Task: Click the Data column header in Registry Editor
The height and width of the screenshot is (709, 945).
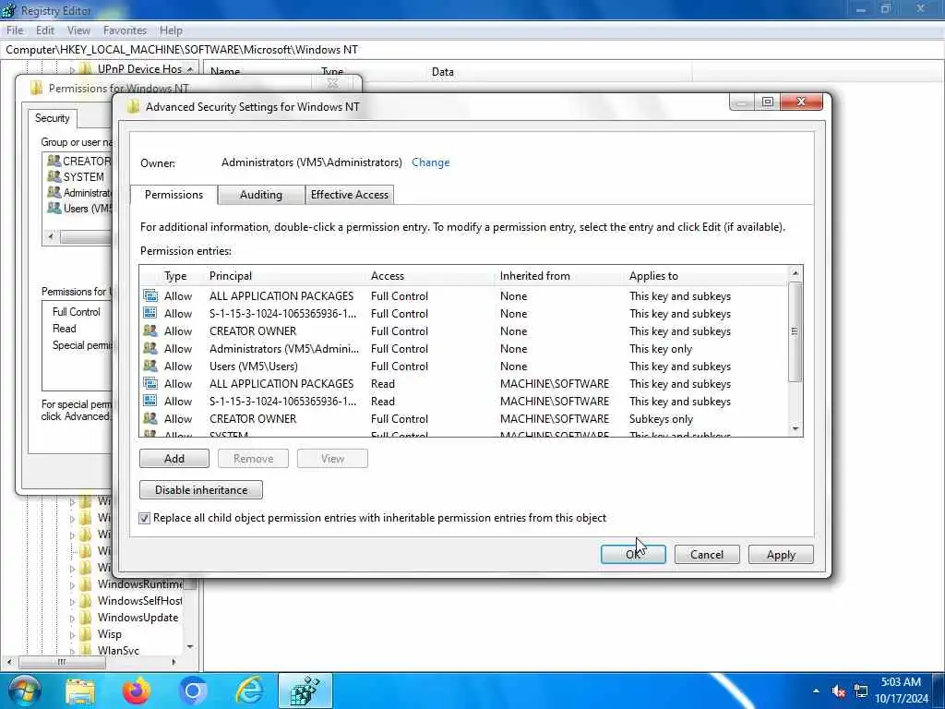Action: click(442, 72)
